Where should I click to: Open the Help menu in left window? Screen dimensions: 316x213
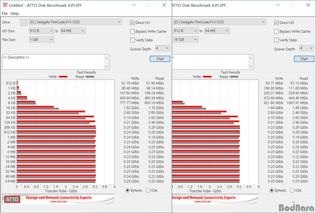click(x=15, y=14)
